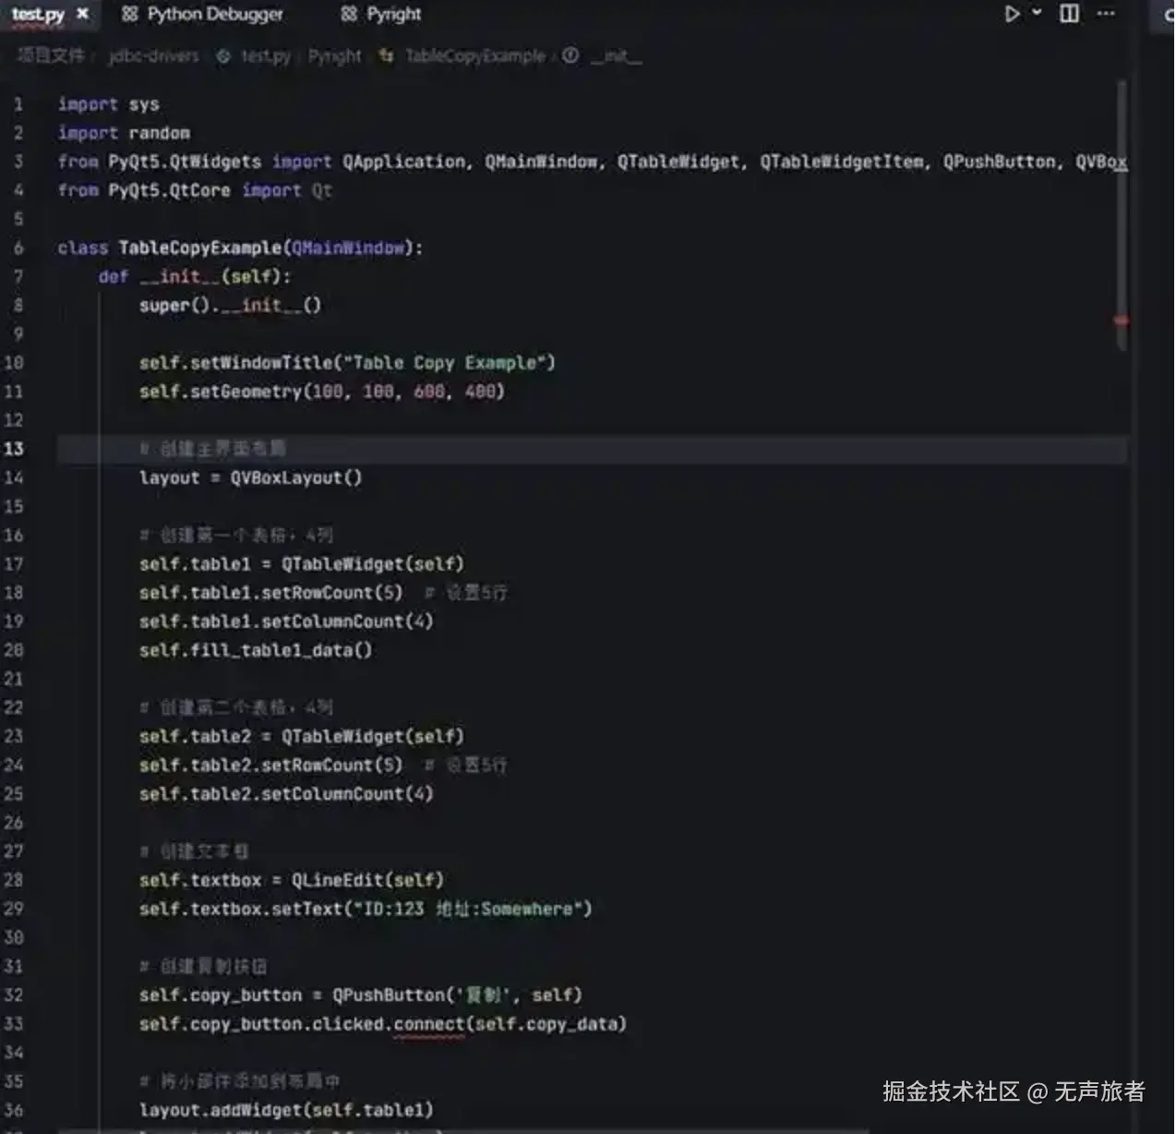Select test.py in the breadcrumb
The image size is (1176, 1134).
click(266, 56)
